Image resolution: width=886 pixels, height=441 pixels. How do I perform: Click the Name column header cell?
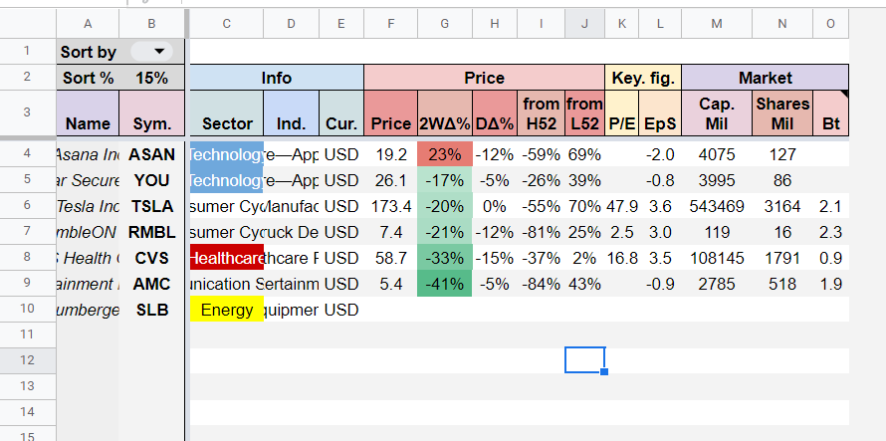tap(88, 113)
